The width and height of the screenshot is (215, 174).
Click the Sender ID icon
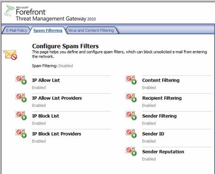coord(131,134)
